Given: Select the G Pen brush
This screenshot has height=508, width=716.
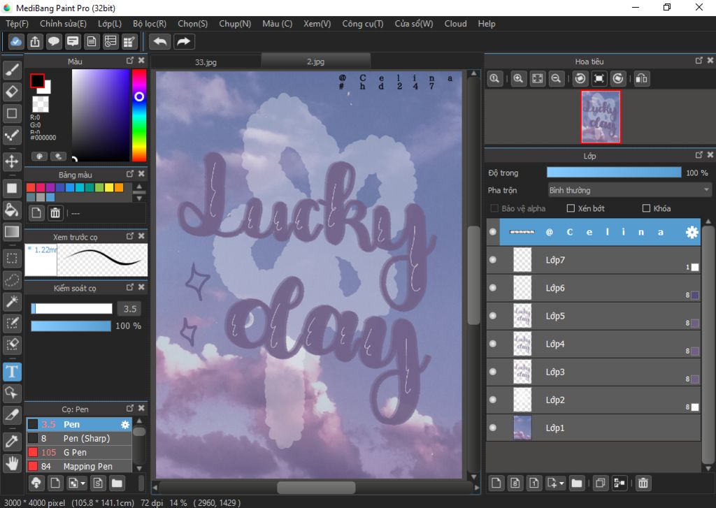Looking at the screenshot, I should [x=79, y=452].
